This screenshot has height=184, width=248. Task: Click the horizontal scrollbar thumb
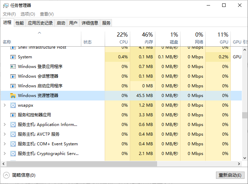pos(82,164)
